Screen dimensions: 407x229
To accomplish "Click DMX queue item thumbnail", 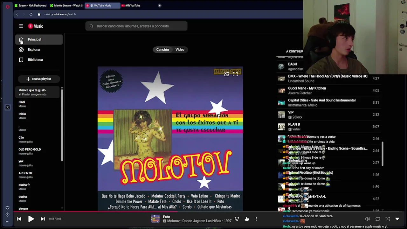I will pyautogui.click(x=281, y=79).
